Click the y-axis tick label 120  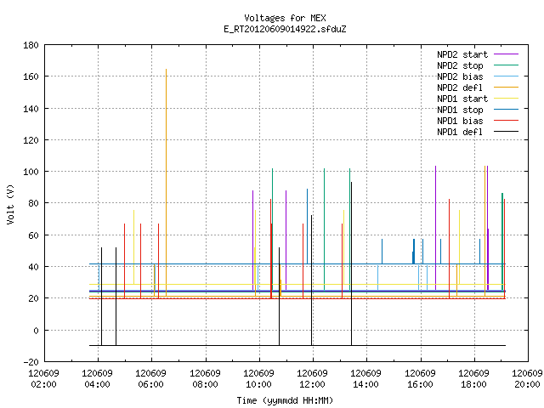point(31,140)
